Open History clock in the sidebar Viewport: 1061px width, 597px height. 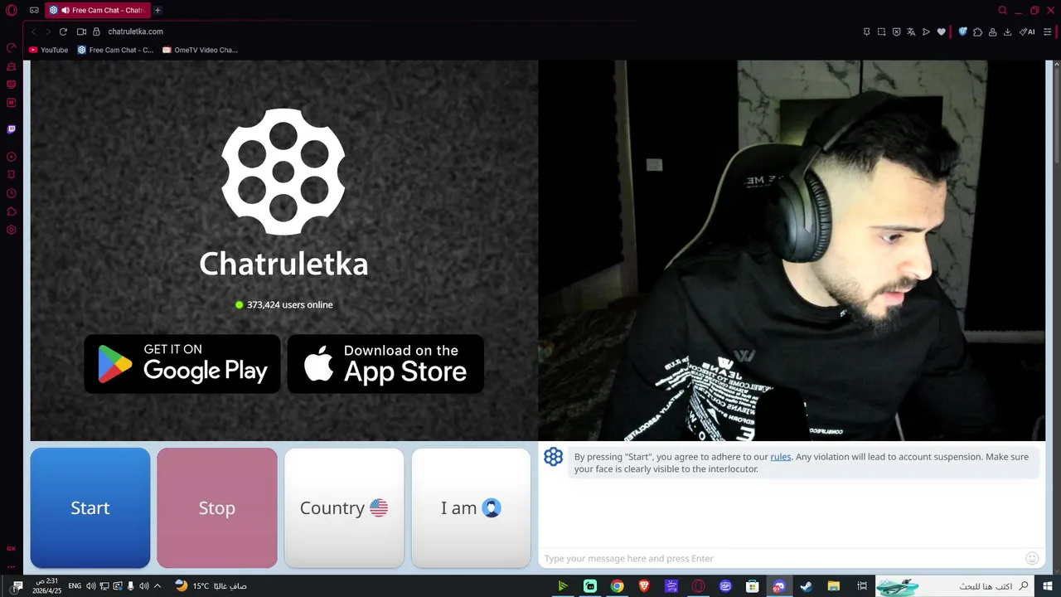[x=12, y=193]
